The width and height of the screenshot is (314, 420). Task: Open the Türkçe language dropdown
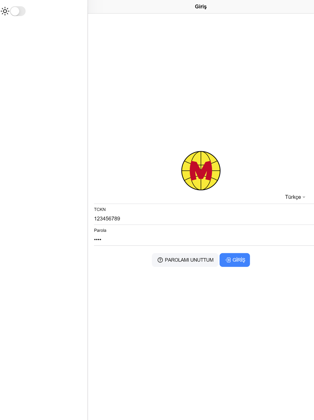(x=295, y=197)
